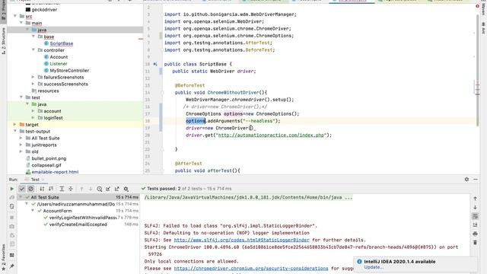Screen dimensions: 487x274
Task: Open chromedriver security-considerations link
Action: point(251,269)
